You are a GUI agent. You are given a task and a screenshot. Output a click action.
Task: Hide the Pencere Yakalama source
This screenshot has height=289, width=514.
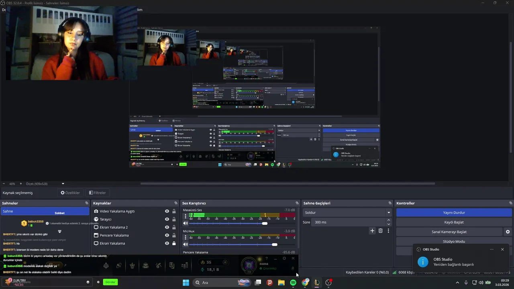(x=167, y=235)
